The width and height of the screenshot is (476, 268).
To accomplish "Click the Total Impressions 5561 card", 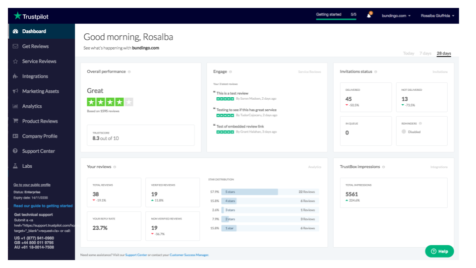I will click(394, 193).
